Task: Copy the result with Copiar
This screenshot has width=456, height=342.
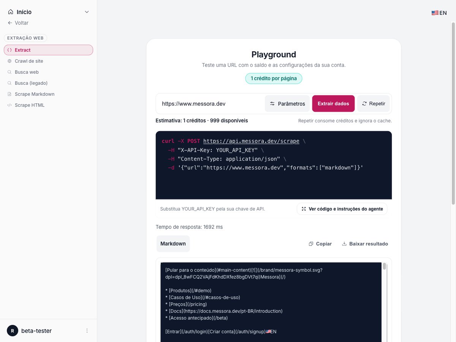Action: tap(320, 244)
